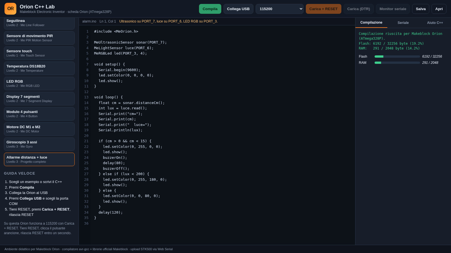Click the RAM usage progress bar
This screenshot has height=253, width=451.
397,63
